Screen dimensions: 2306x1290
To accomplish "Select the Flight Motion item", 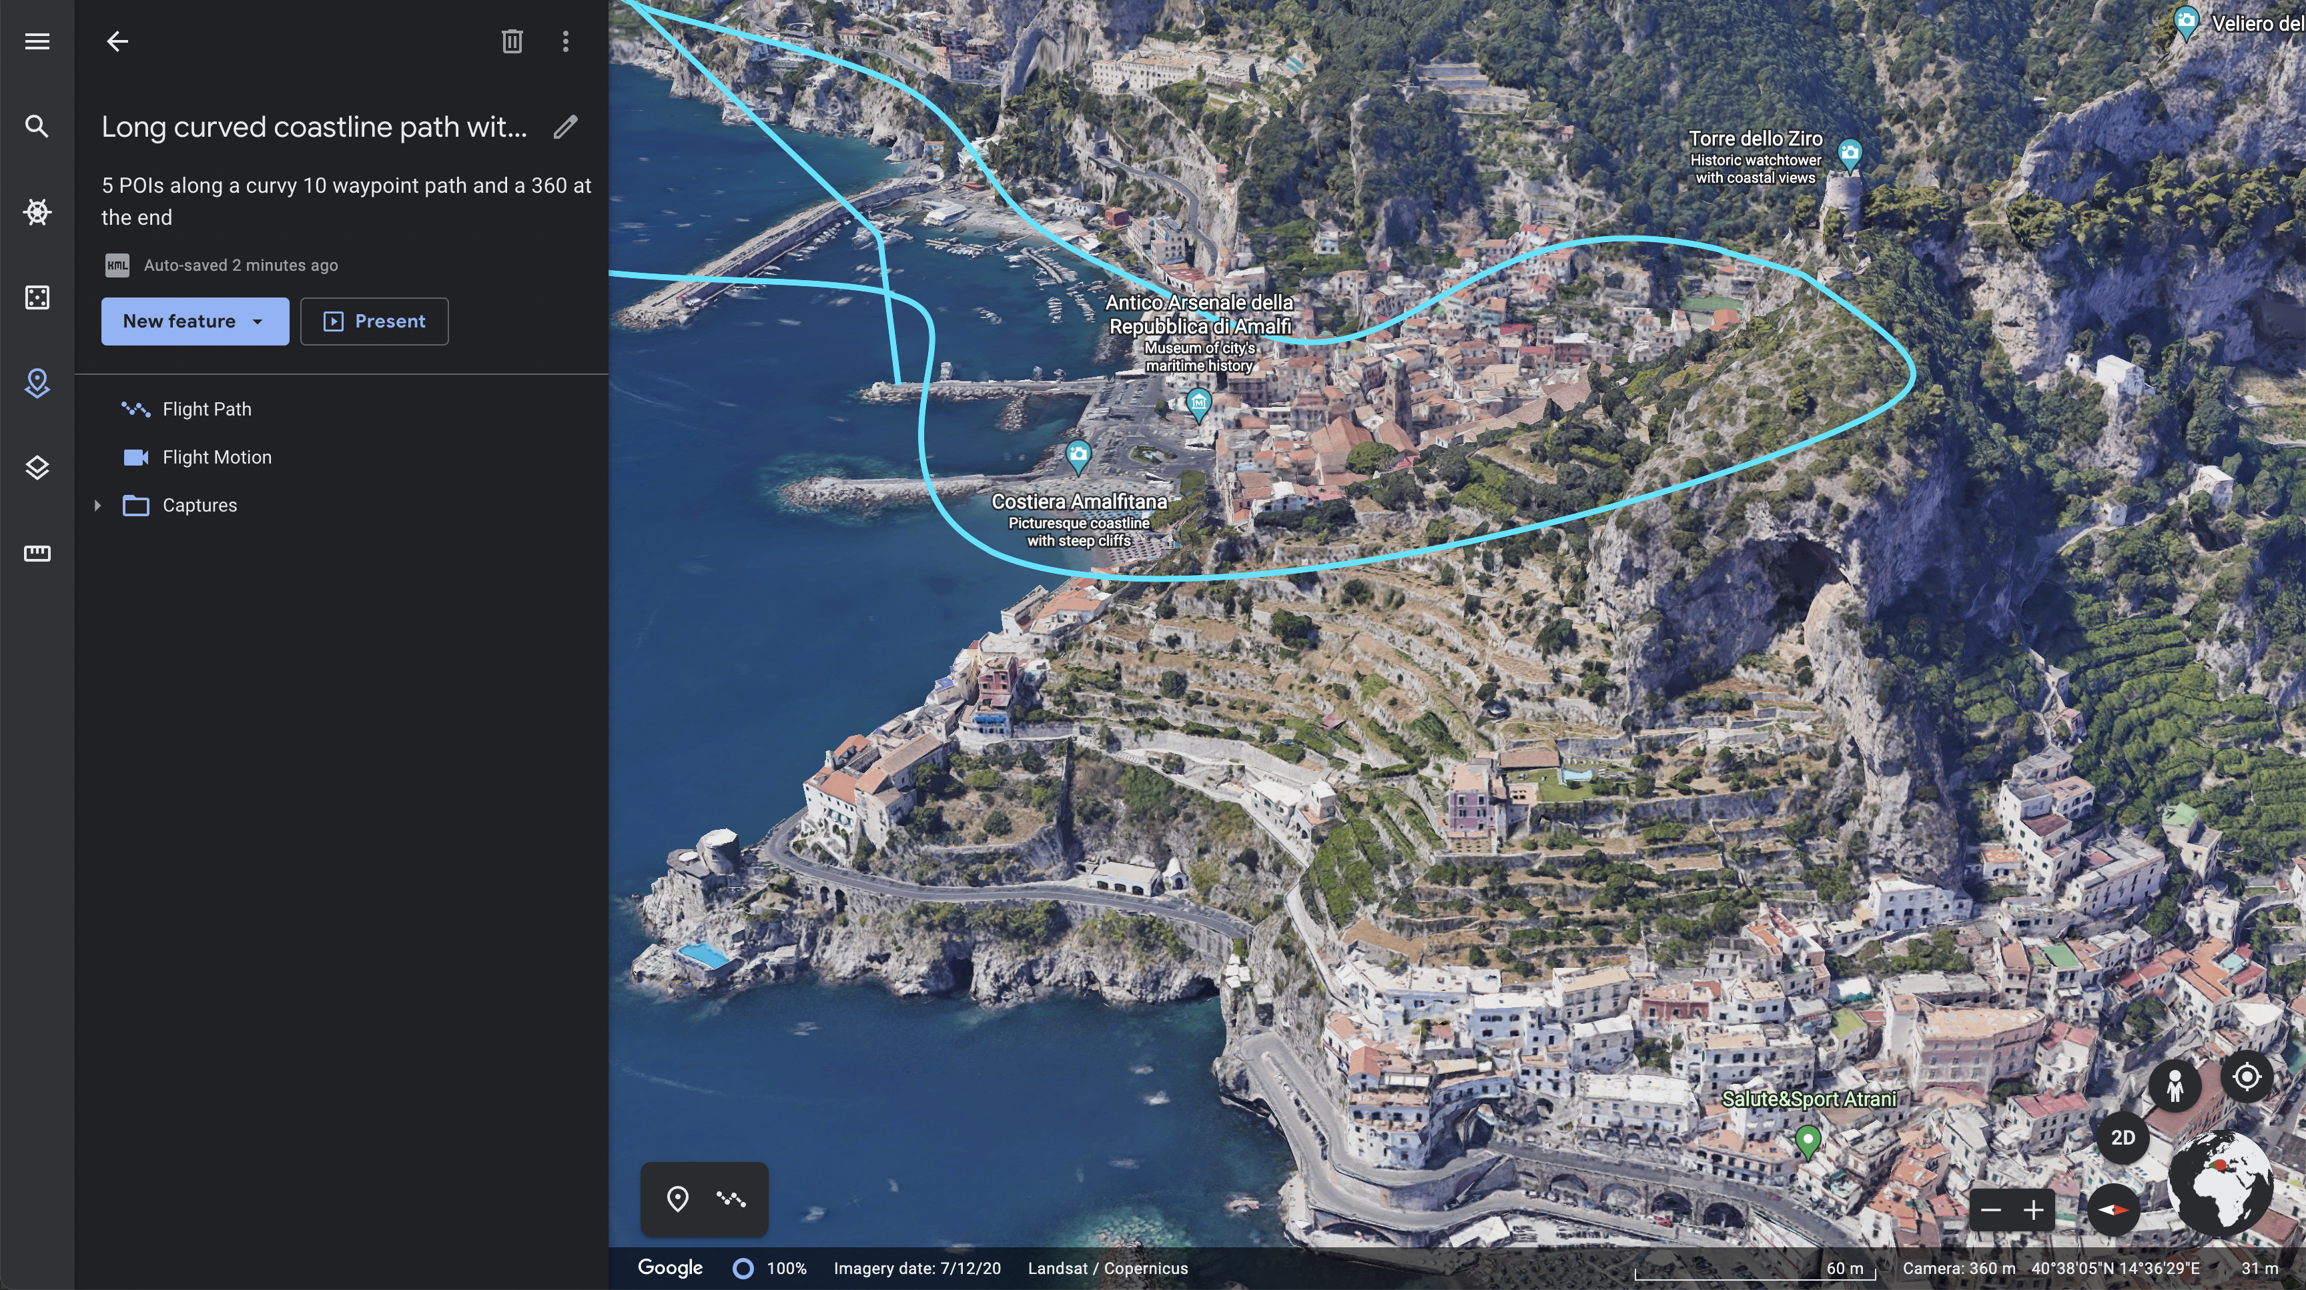I will click(217, 457).
